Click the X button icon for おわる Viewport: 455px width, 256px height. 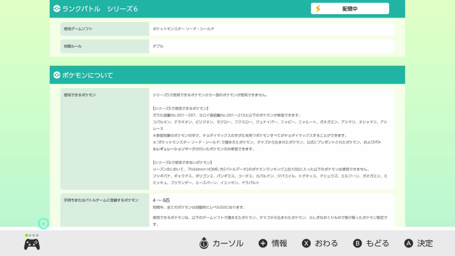pos(306,243)
